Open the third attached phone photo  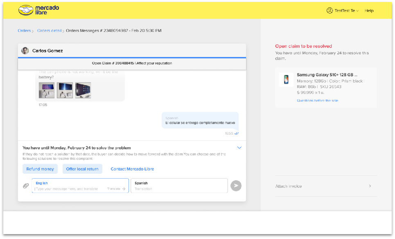tap(83, 90)
